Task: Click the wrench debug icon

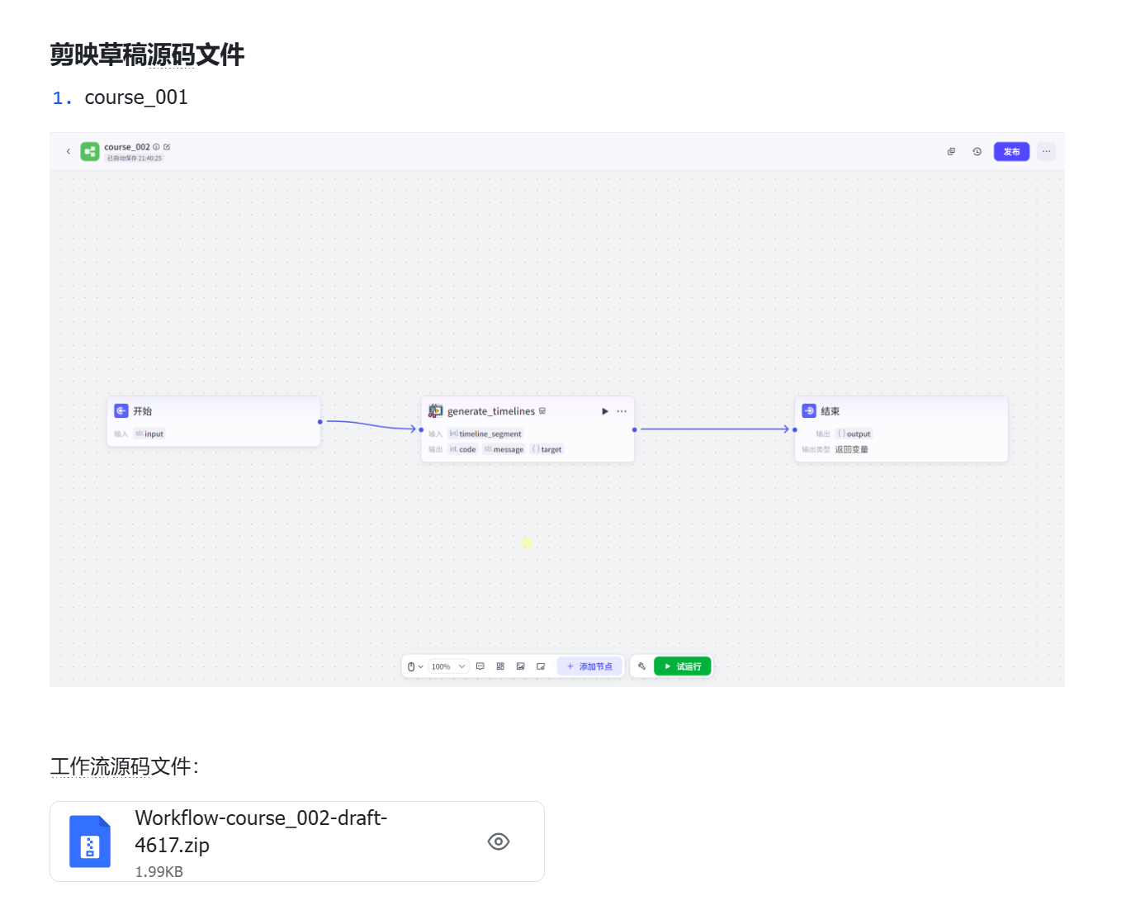Action: (641, 666)
